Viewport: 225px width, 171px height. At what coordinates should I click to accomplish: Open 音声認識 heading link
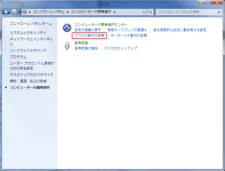point(81,43)
